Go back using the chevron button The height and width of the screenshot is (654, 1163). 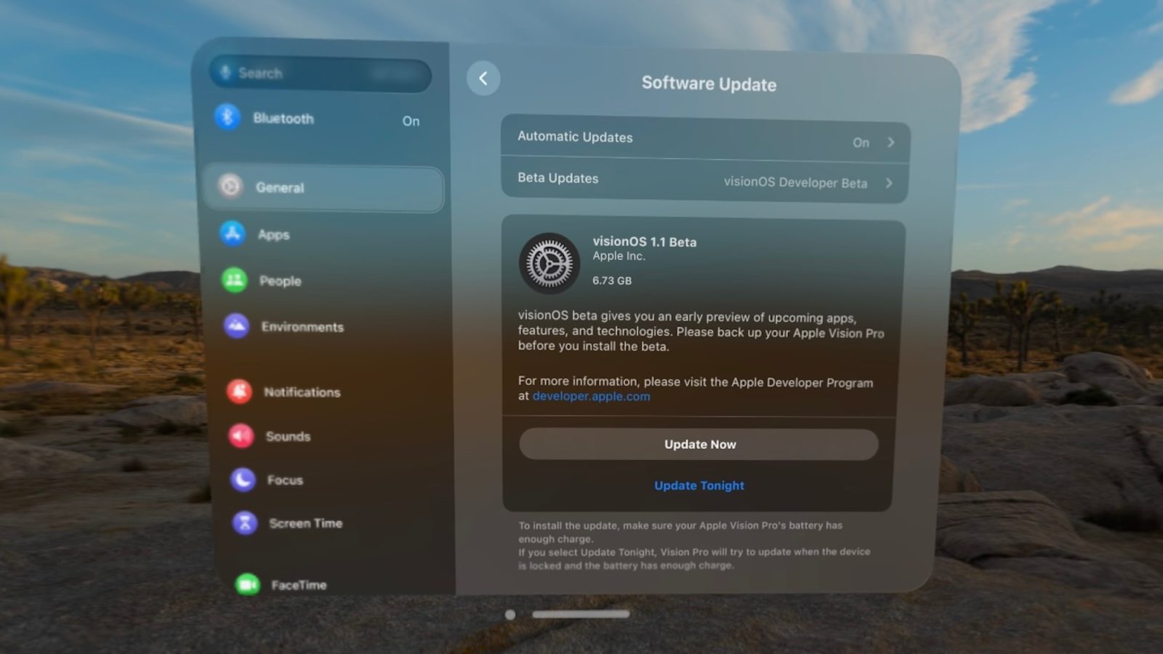click(483, 78)
